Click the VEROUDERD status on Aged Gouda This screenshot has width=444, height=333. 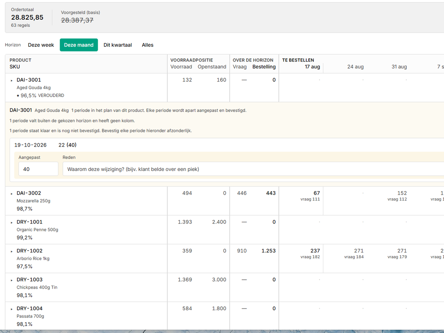51,95
